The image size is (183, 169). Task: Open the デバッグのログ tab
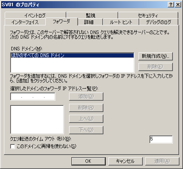[x=158, y=22]
